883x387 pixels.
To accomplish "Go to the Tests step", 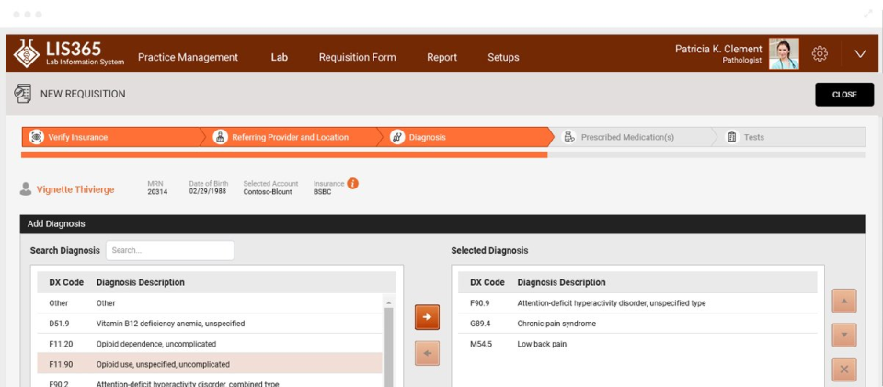I will tap(788, 137).
